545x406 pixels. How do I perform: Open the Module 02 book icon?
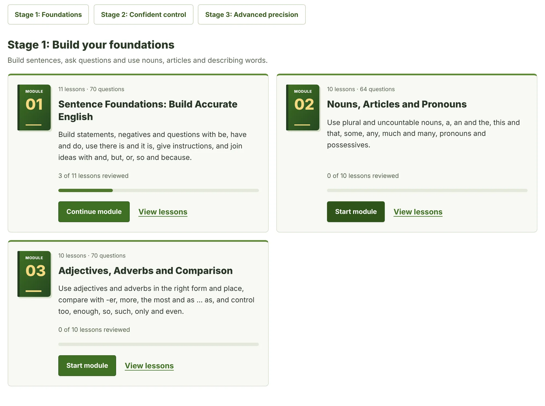[x=303, y=107]
